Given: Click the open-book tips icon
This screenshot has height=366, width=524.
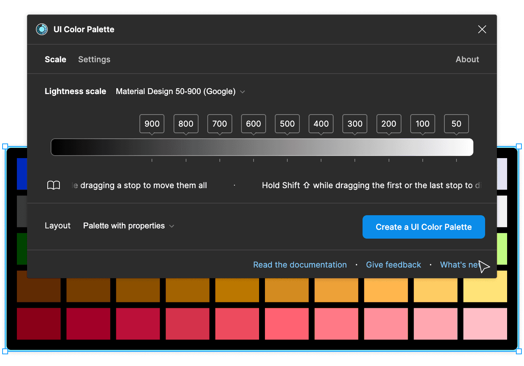Looking at the screenshot, I should [x=54, y=185].
